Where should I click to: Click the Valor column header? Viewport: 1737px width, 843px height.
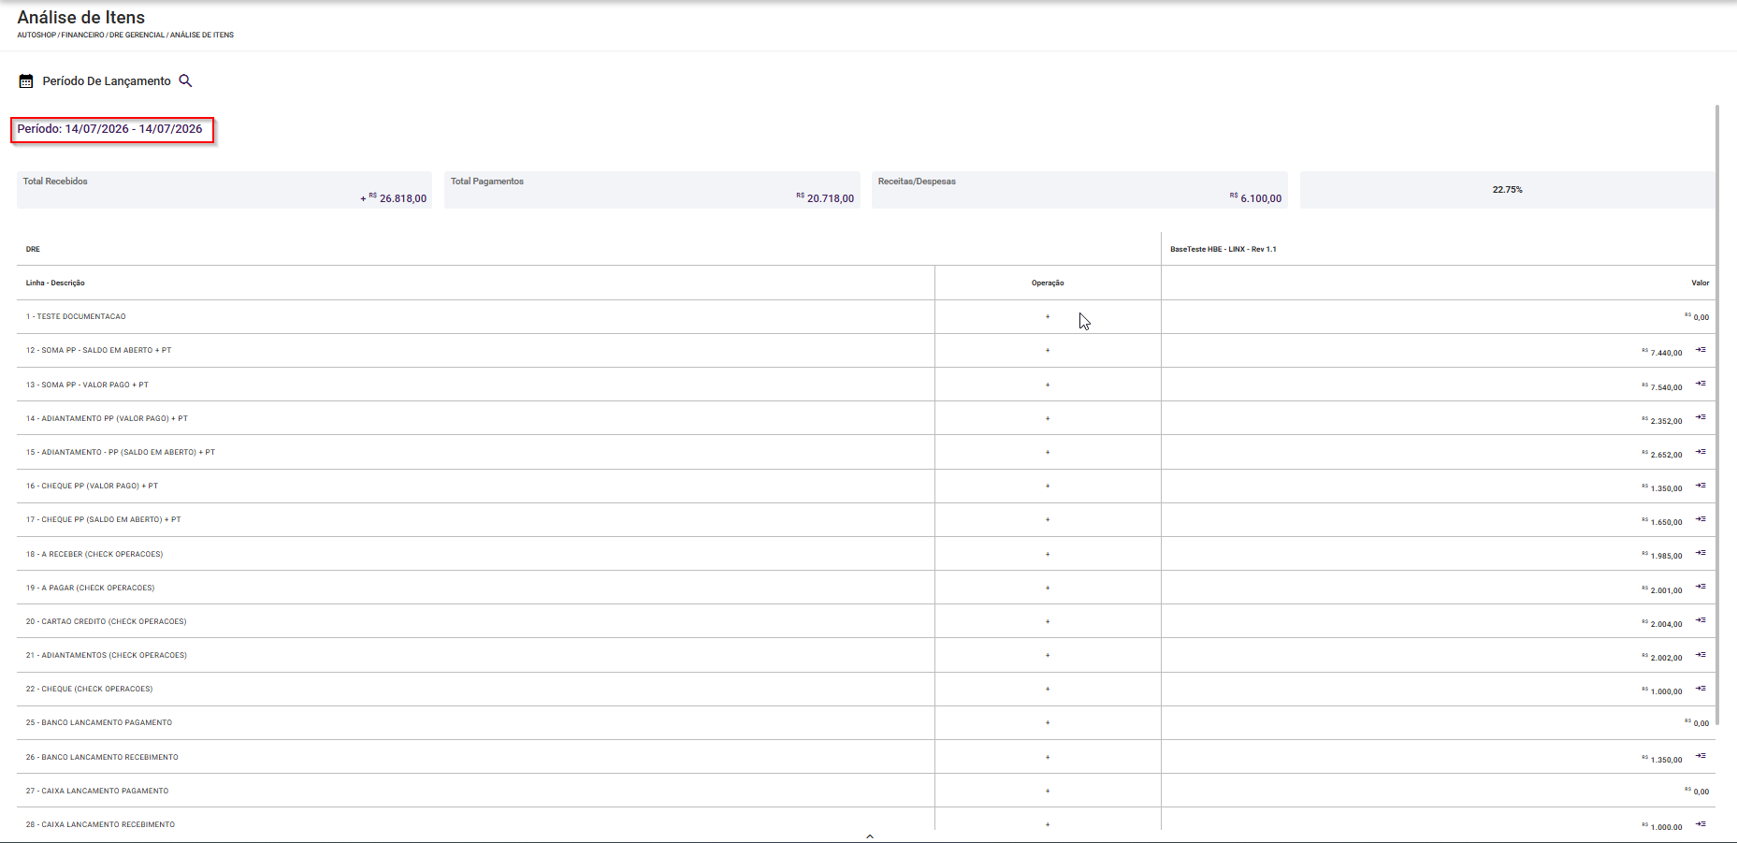point(1700,283)
